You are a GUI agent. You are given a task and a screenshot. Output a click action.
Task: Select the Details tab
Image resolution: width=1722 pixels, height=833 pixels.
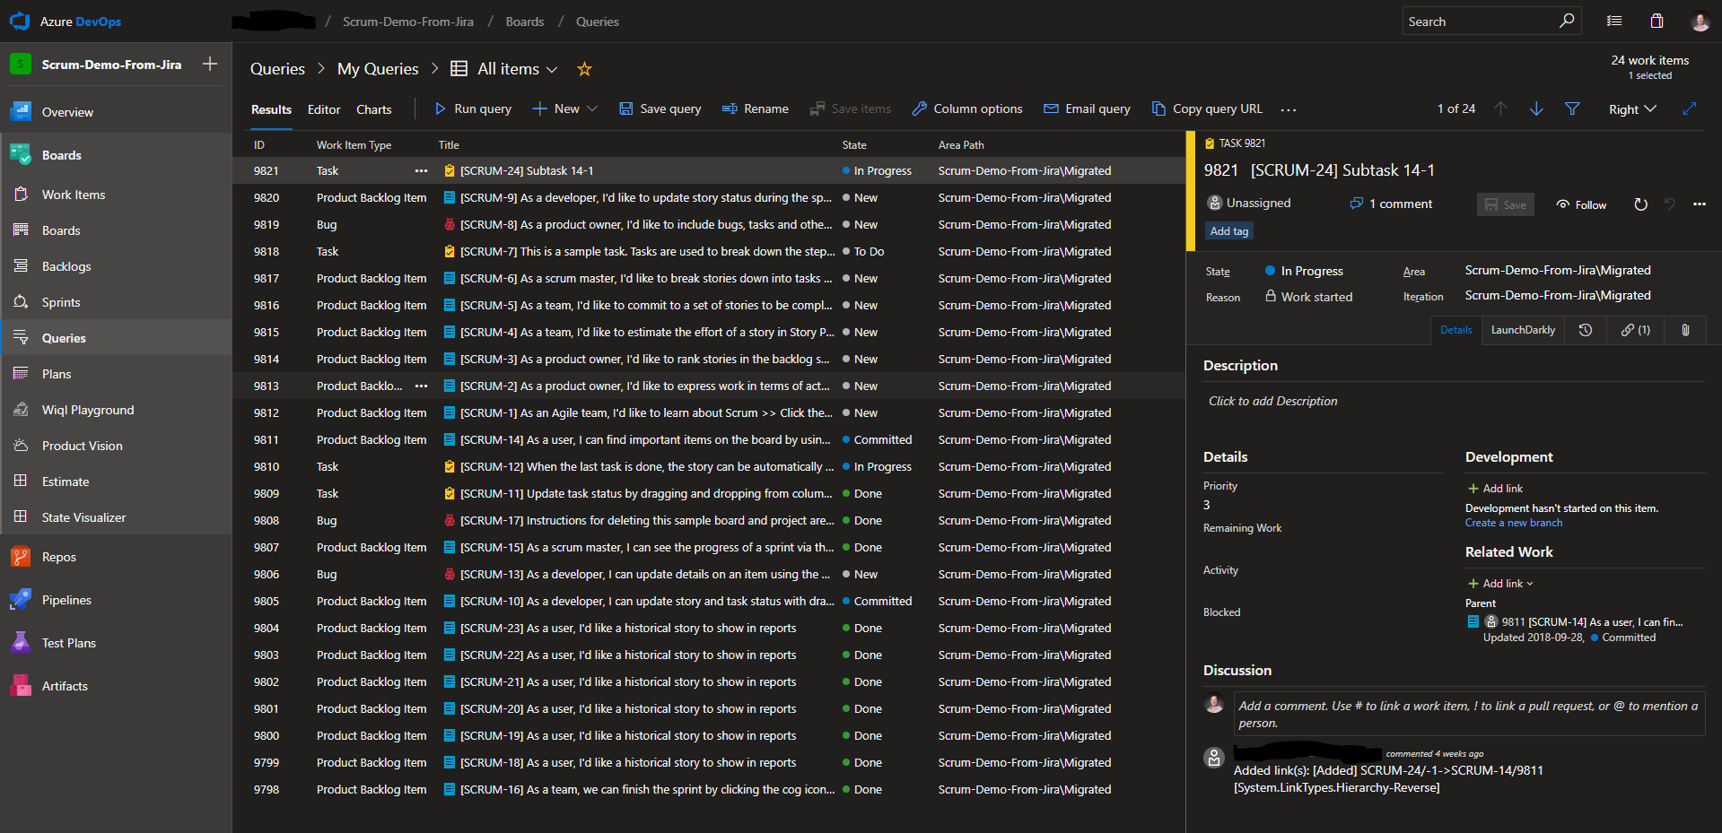click(1455, 330)
